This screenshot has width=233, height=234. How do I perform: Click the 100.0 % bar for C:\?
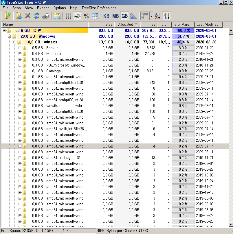(x=183, y=30)
